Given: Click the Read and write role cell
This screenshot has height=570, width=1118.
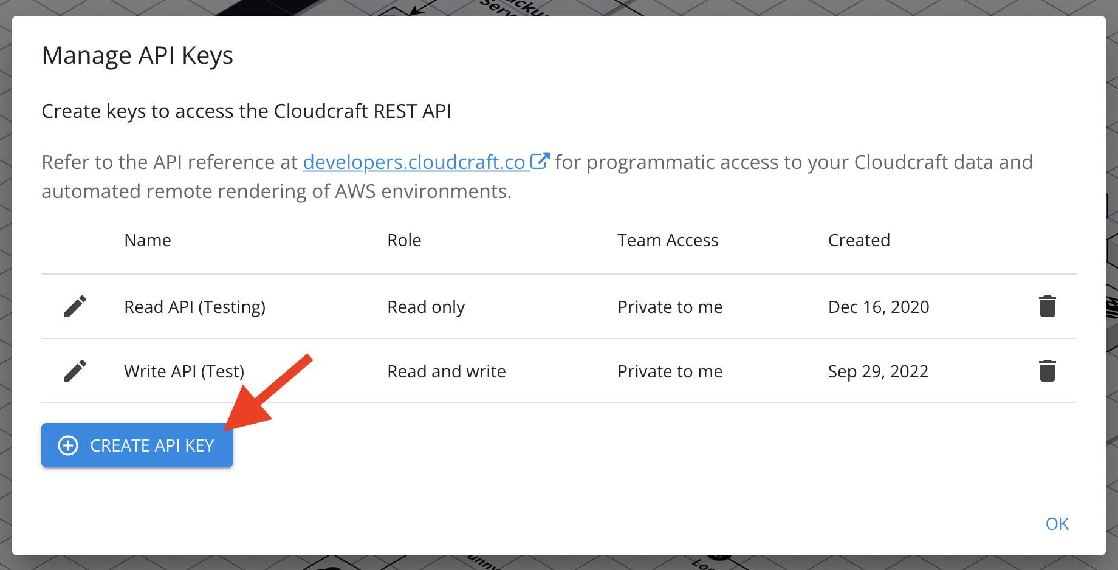Looking at the screenshot, I should tap(447, 371).
